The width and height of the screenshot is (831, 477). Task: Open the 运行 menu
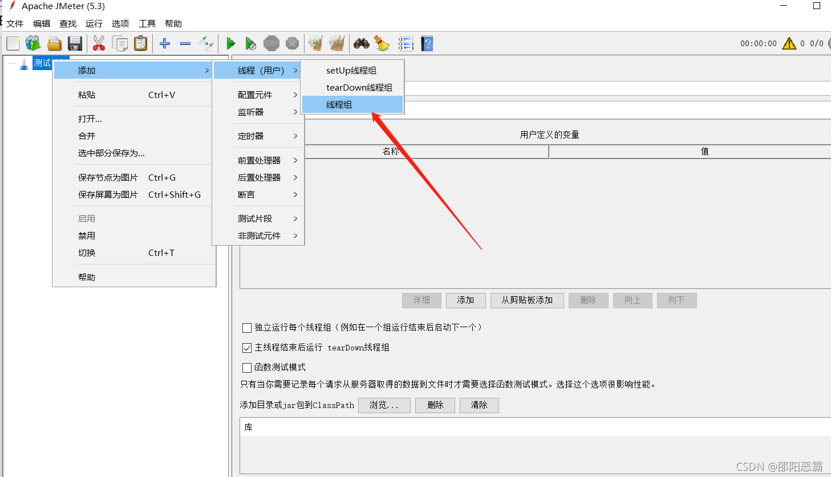pyautogui.click(x=94, y=23)
